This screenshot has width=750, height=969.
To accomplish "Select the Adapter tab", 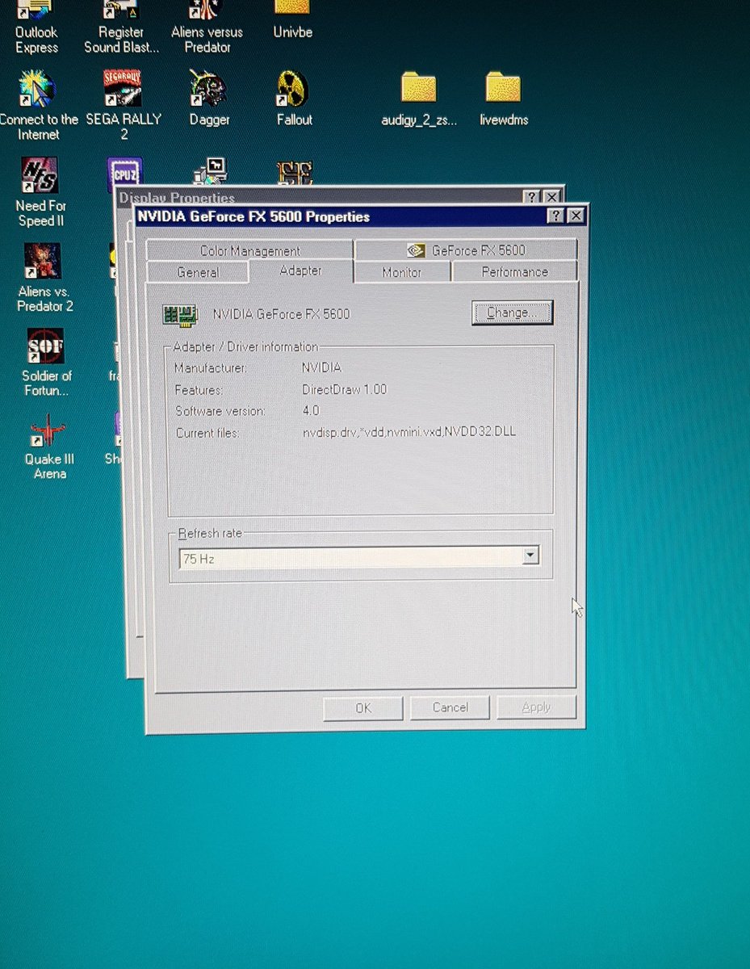I will pos(301,271).
